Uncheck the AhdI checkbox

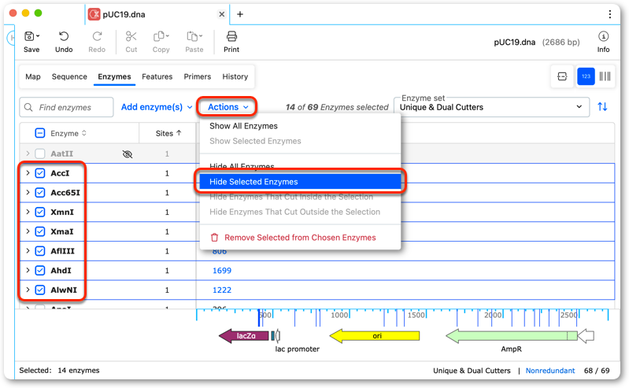coord(40,271)
